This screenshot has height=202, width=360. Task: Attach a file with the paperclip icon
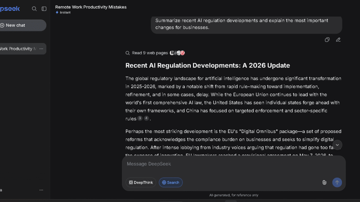point(324,182)
